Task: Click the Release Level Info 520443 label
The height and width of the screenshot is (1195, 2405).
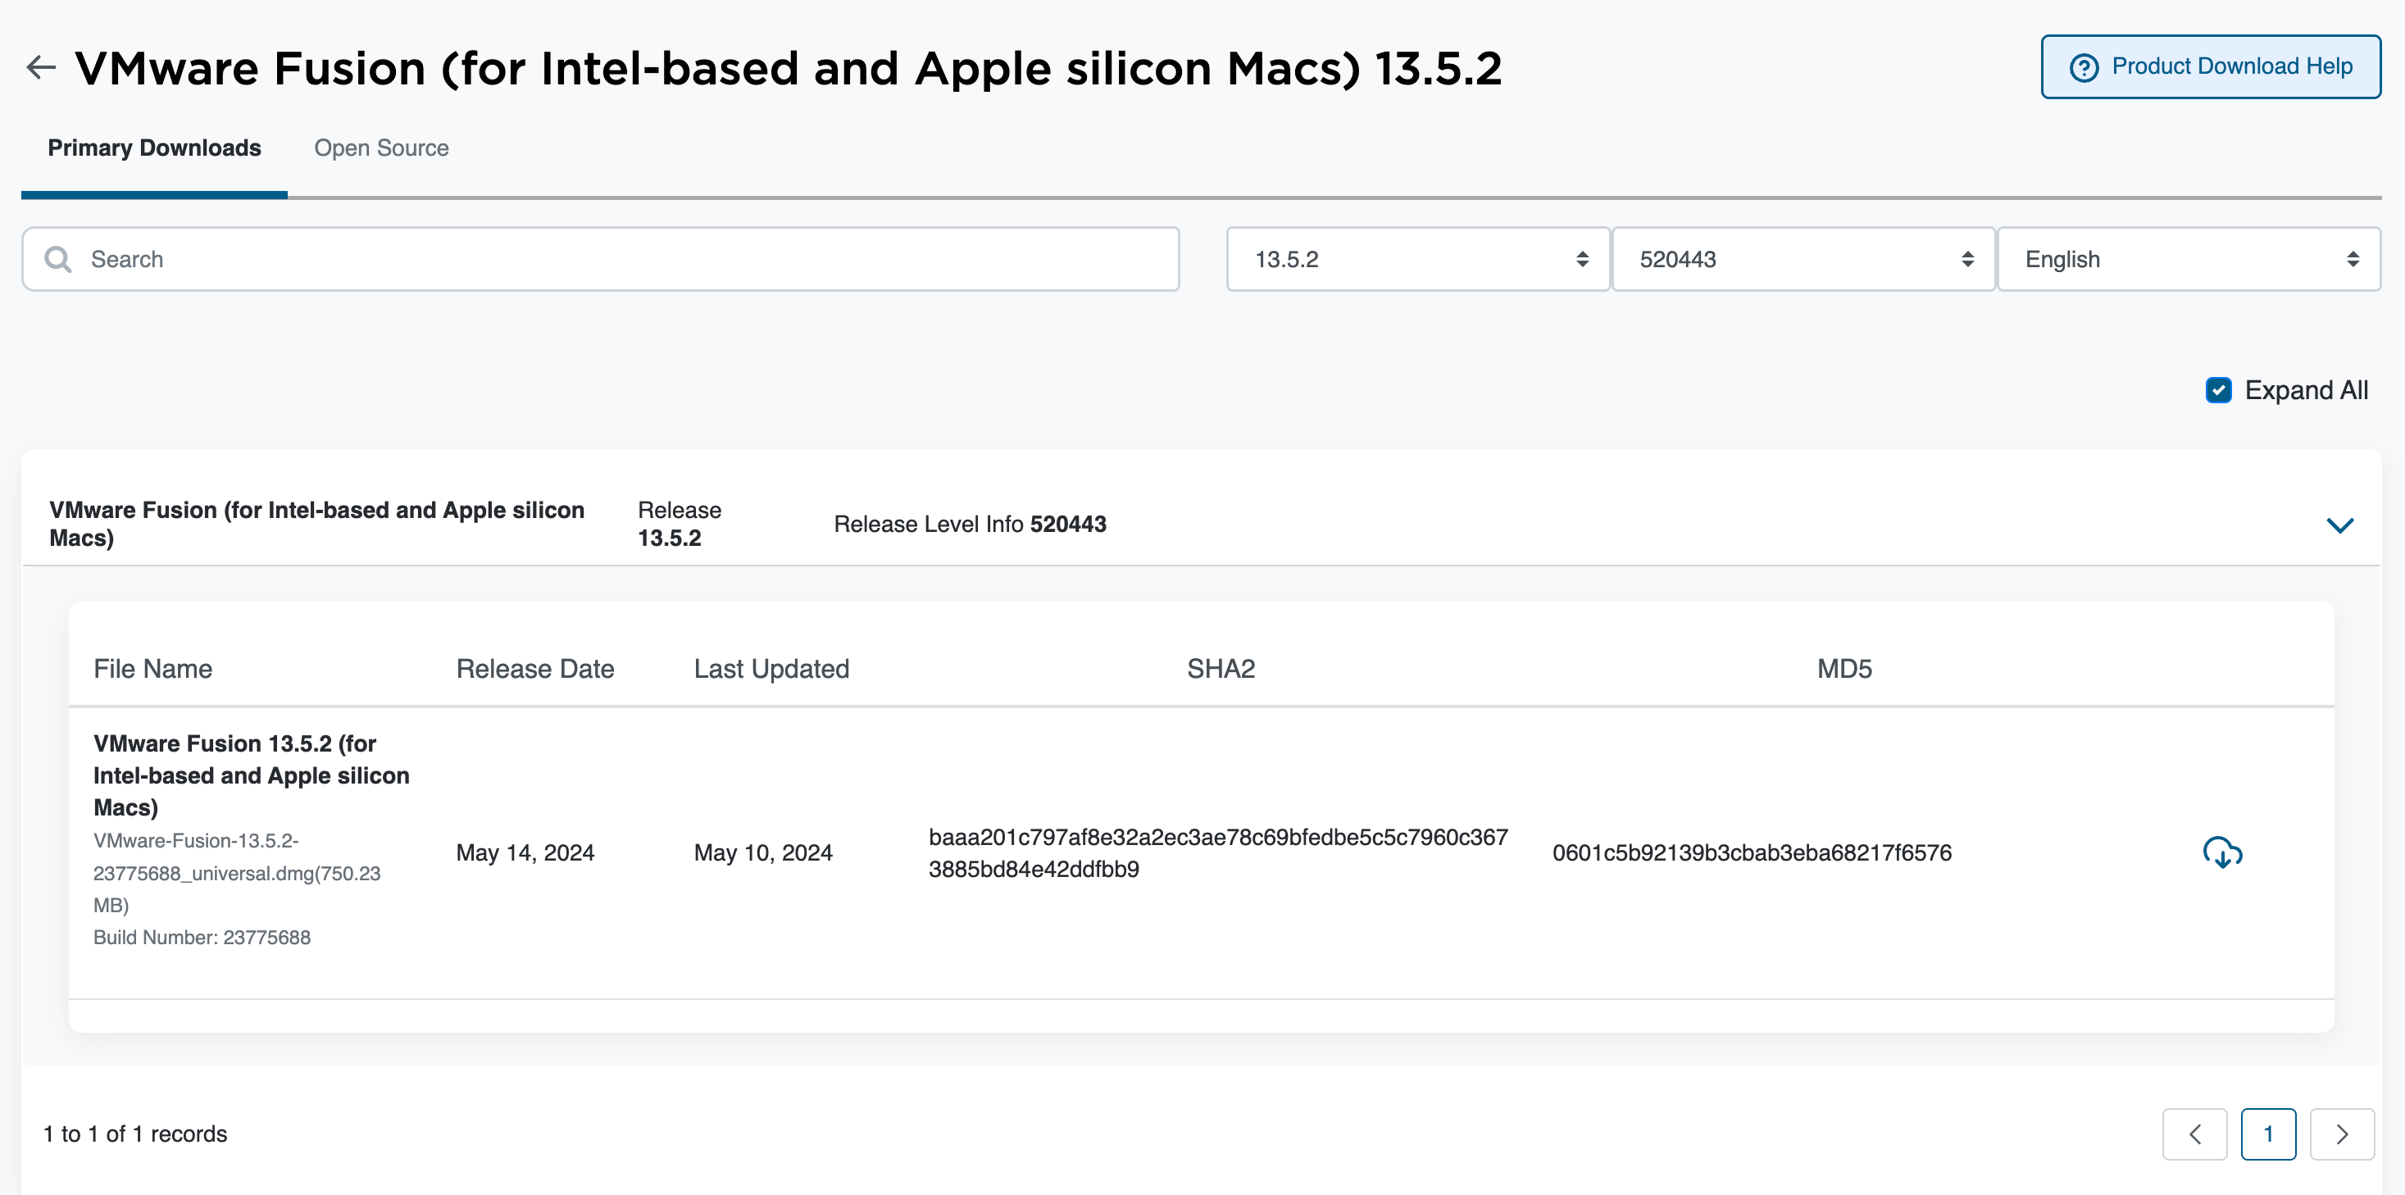Action: 970,524
